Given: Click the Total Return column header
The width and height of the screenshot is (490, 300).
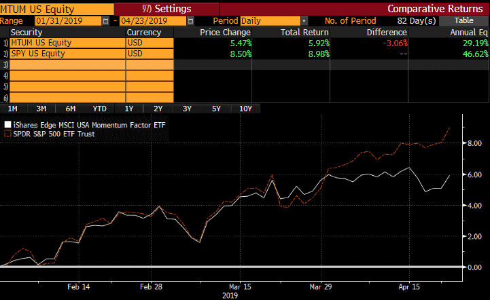Looking at the screenshot, I should pos(304,32).
